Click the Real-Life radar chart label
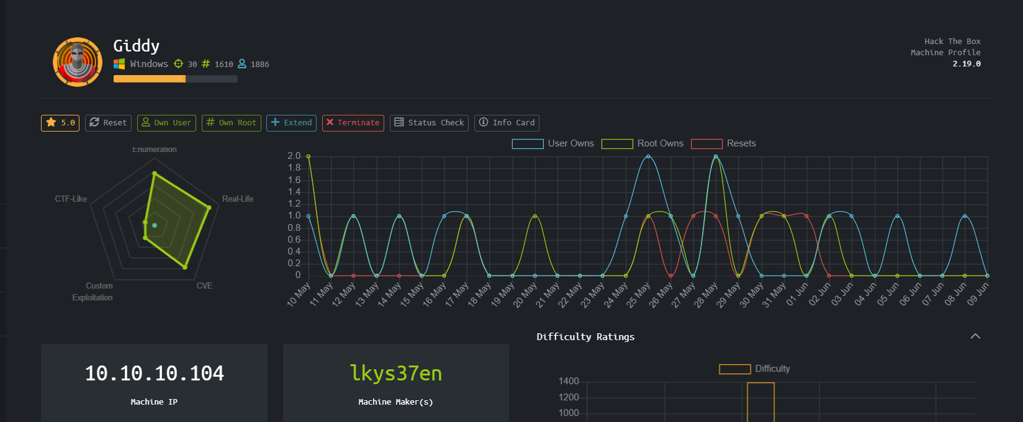Image resolution: width=1023 pixels, height=422 pixels. [238, 199]
